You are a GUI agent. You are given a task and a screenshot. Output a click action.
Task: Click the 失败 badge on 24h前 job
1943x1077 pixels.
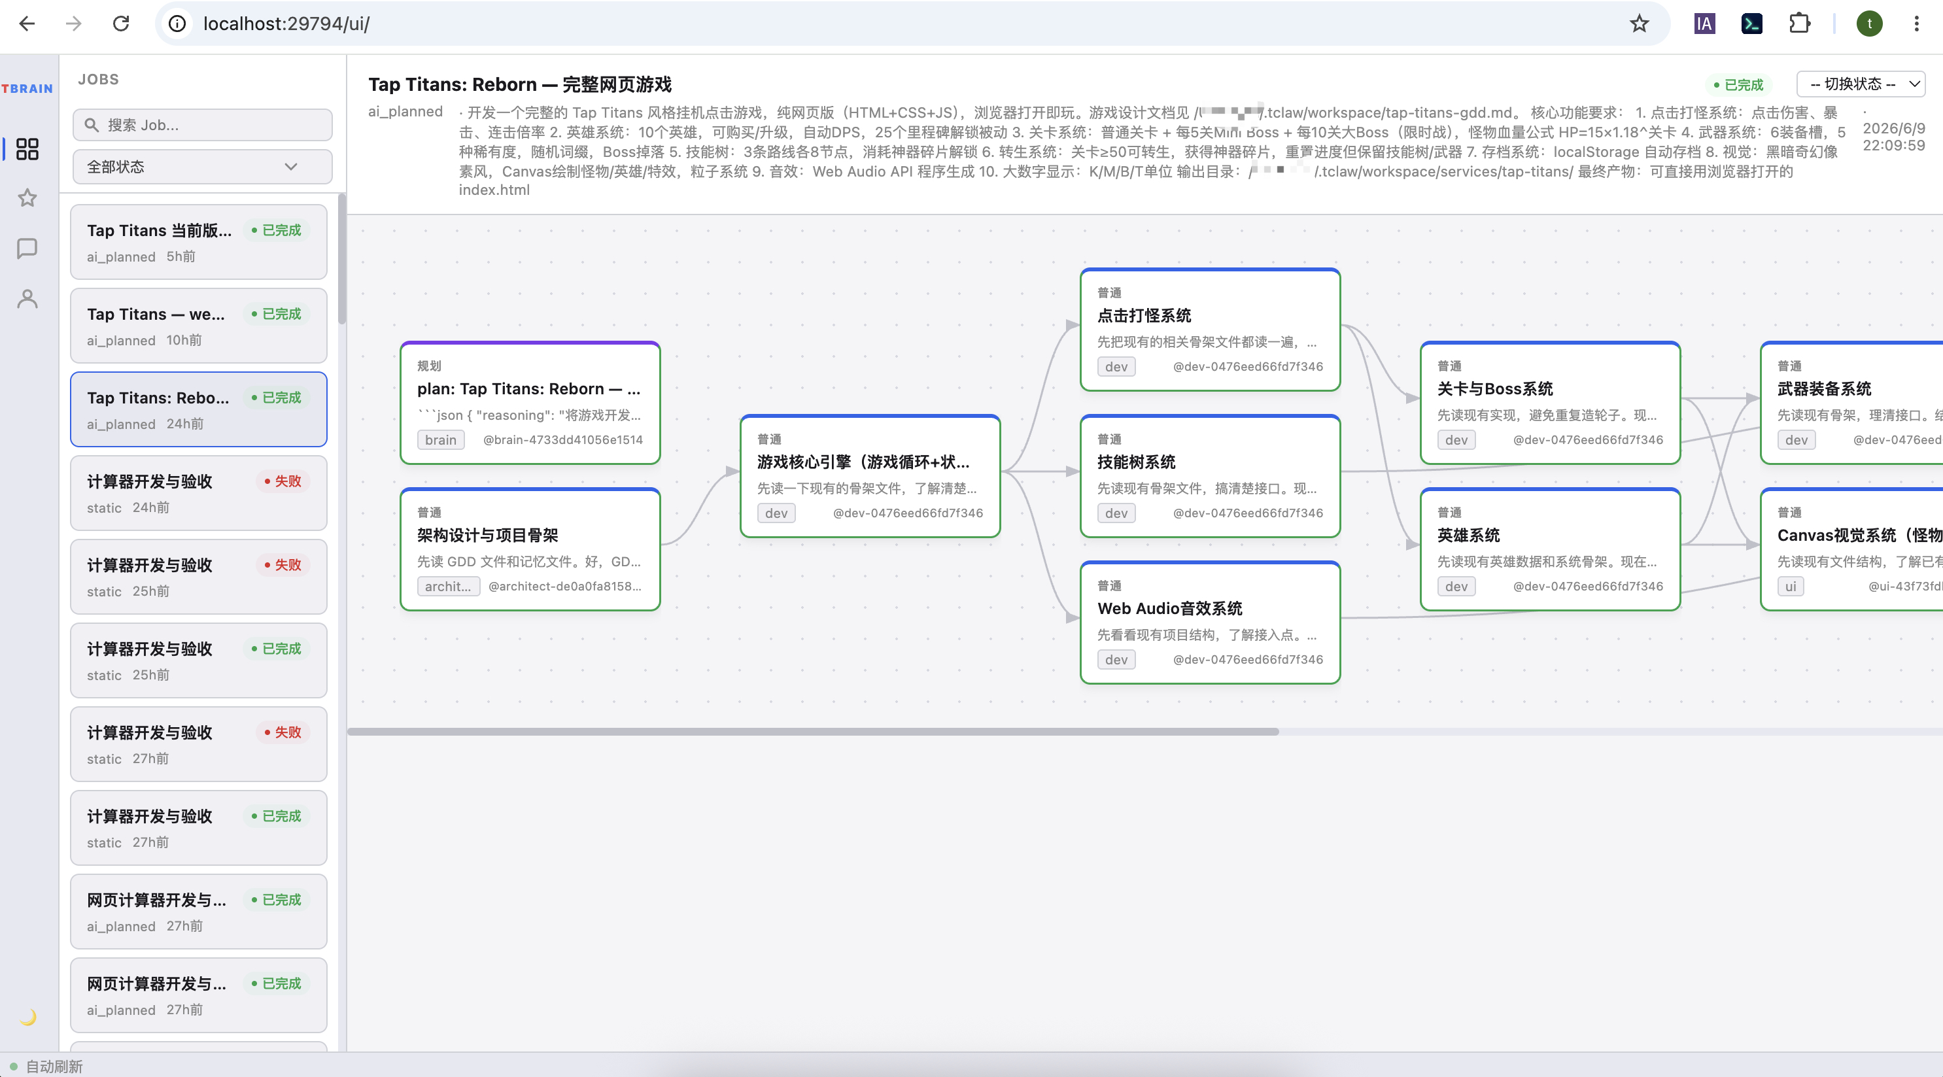click(283, 481)
